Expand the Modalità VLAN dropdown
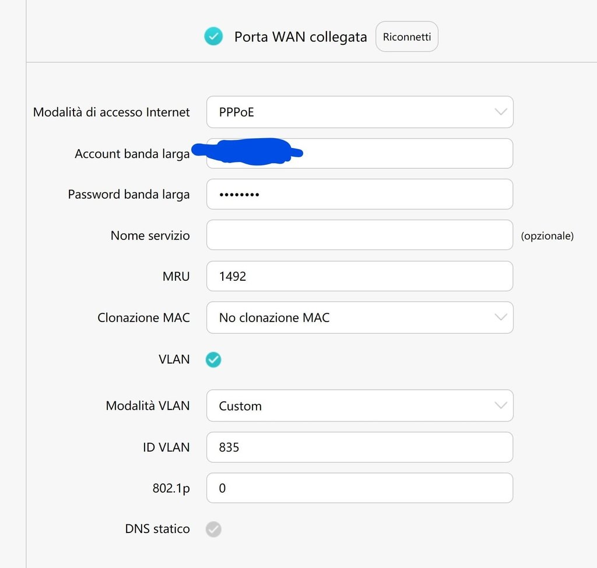Image resolution: width=597 pixels, height=568 pixels. coord(359,405)
